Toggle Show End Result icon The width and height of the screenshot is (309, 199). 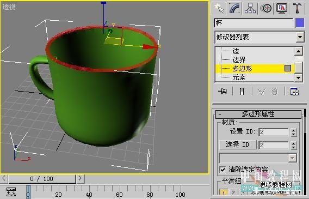point(242,91)
